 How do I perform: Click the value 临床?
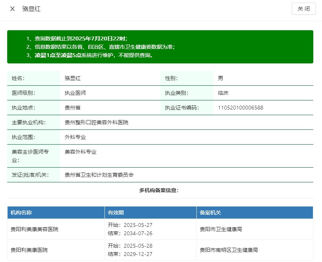tap(223, 93)
